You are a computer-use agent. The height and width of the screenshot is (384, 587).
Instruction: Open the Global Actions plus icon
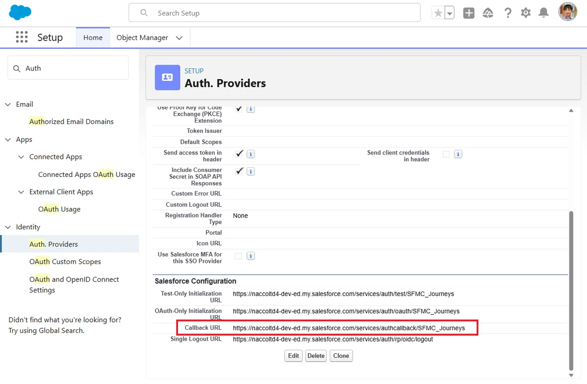pos(469,13)
